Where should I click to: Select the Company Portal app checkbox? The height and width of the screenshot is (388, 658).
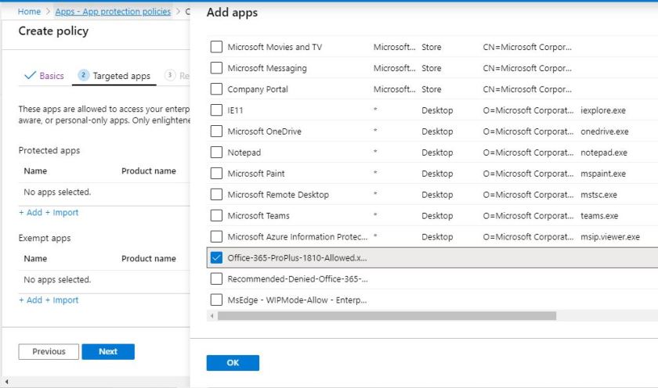(x=216, y=89)
